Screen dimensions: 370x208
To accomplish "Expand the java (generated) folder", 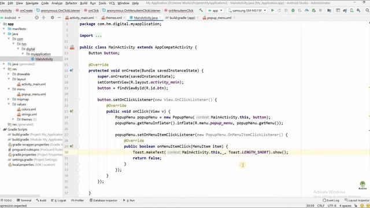I will 4,64.
